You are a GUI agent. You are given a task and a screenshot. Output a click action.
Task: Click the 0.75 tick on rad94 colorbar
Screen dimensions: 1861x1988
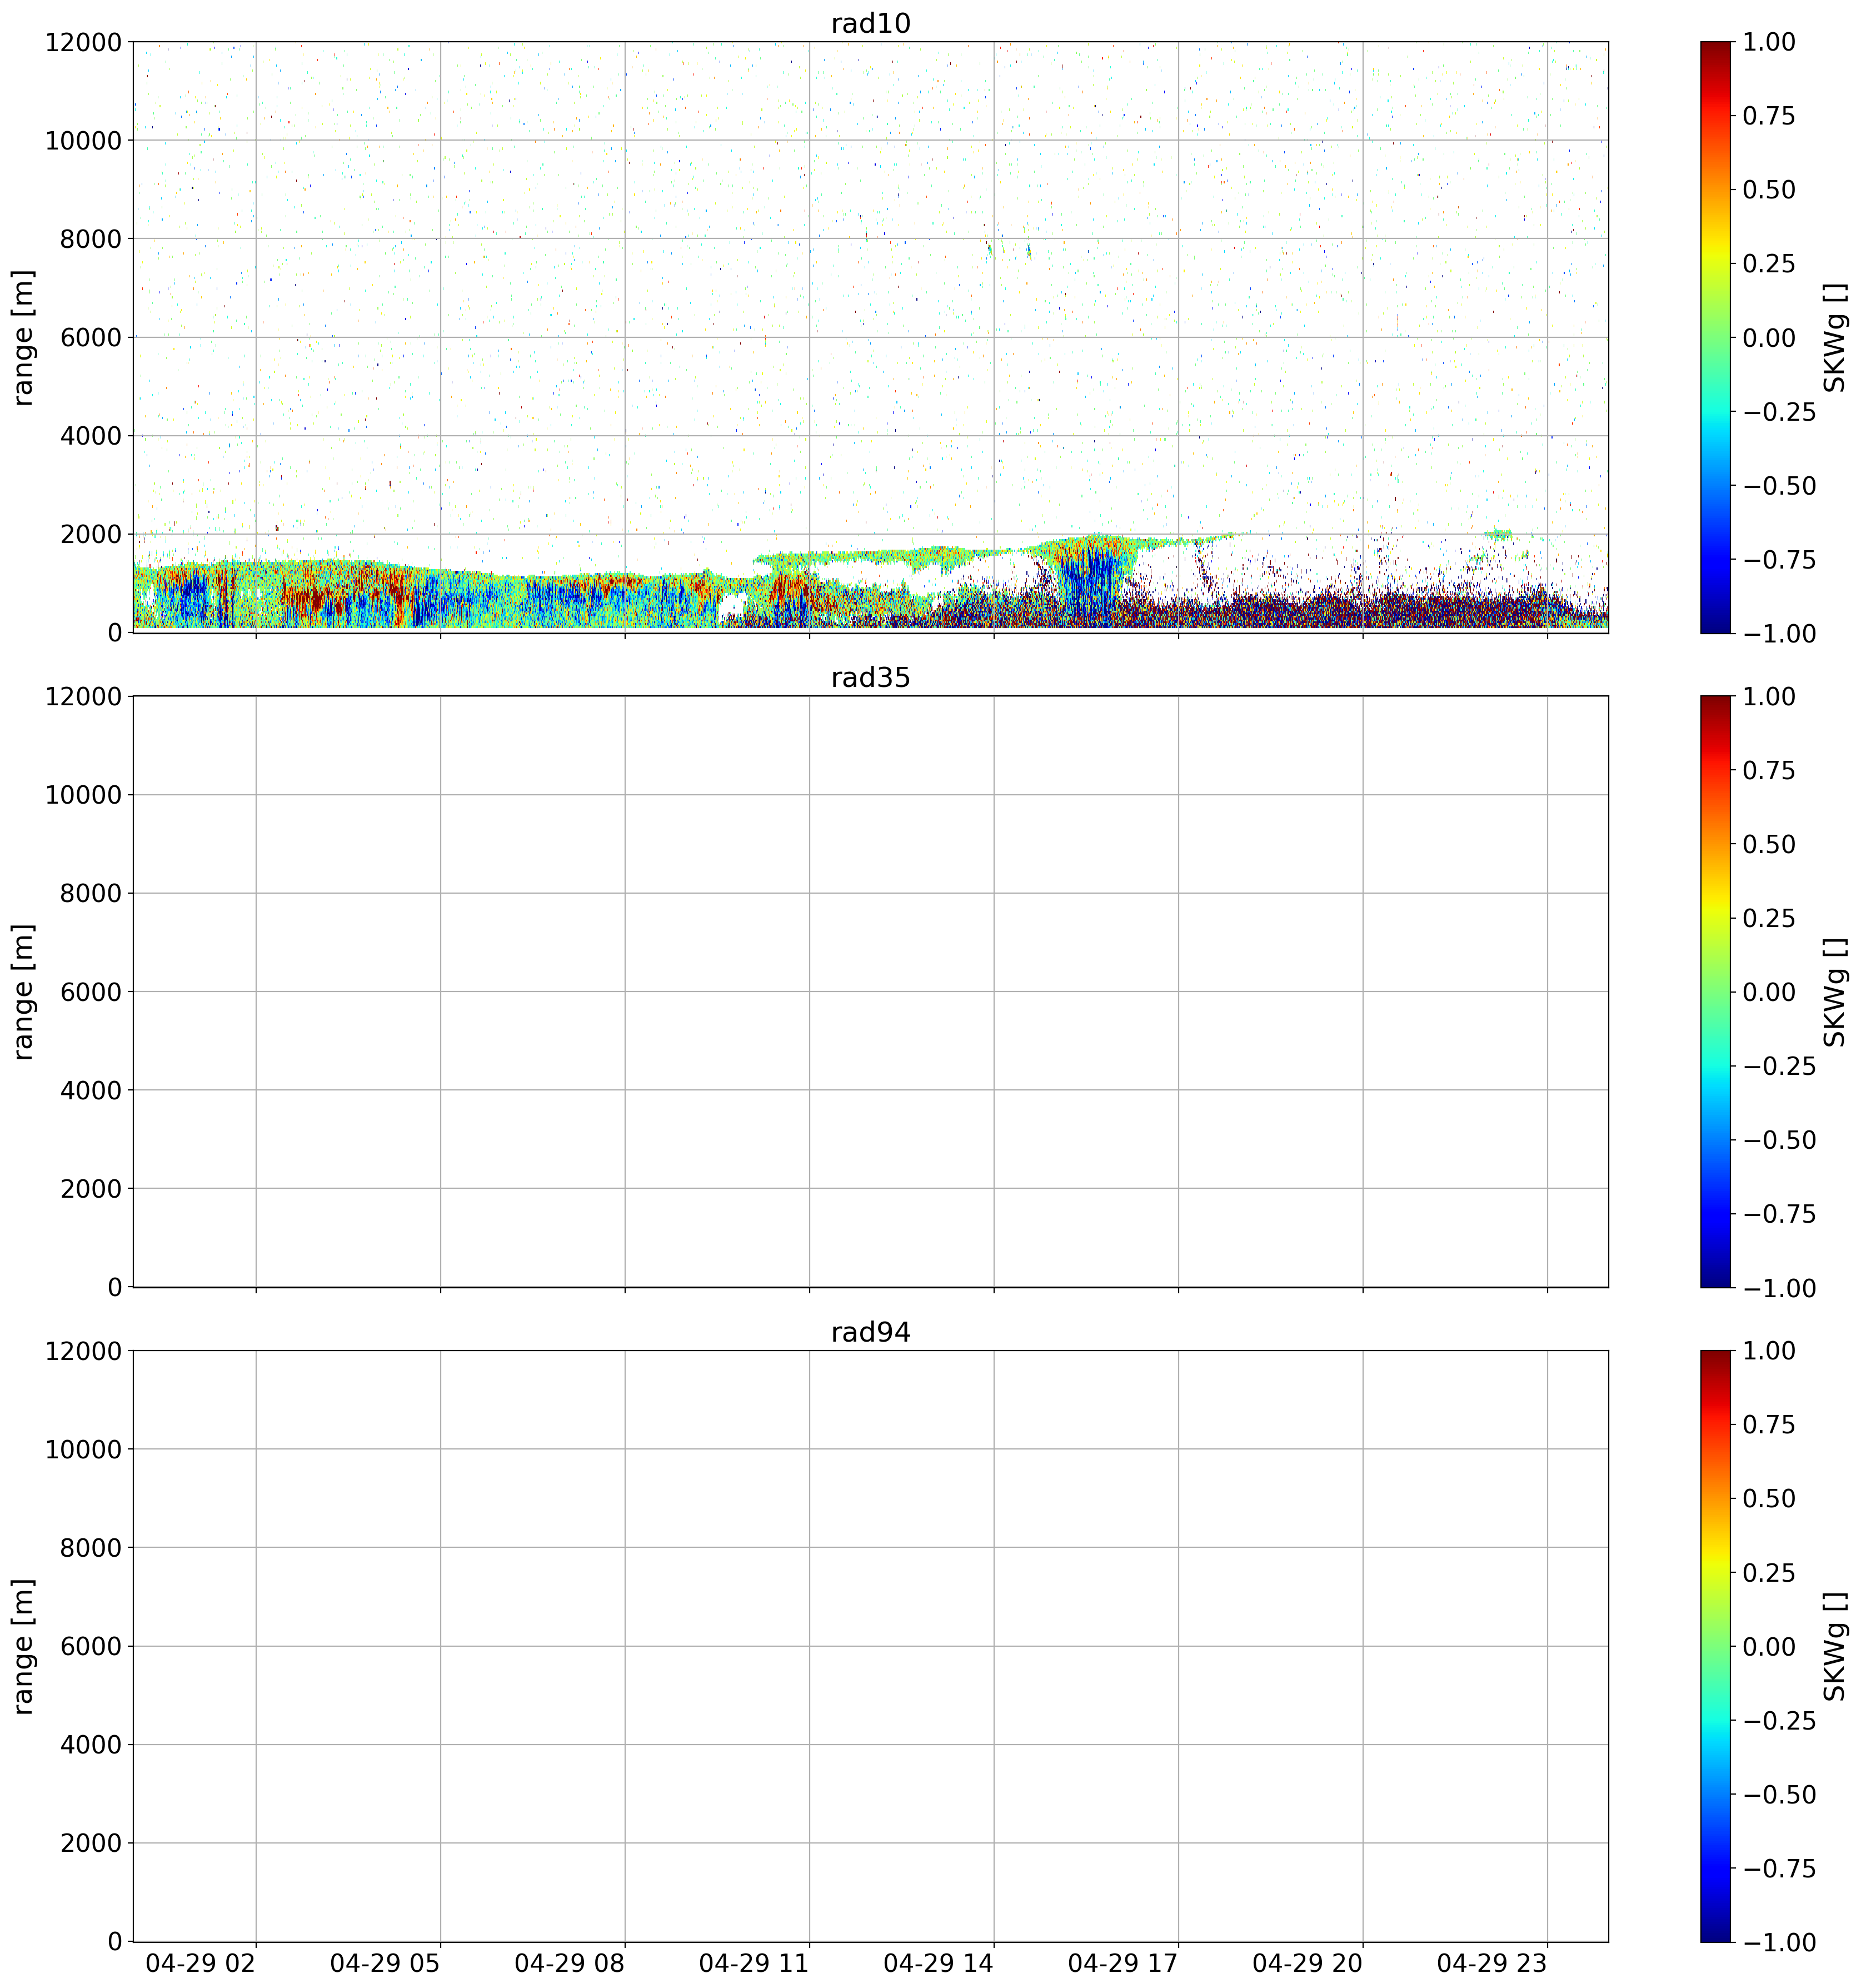pyautogui.click(x=1769, y=1425)
